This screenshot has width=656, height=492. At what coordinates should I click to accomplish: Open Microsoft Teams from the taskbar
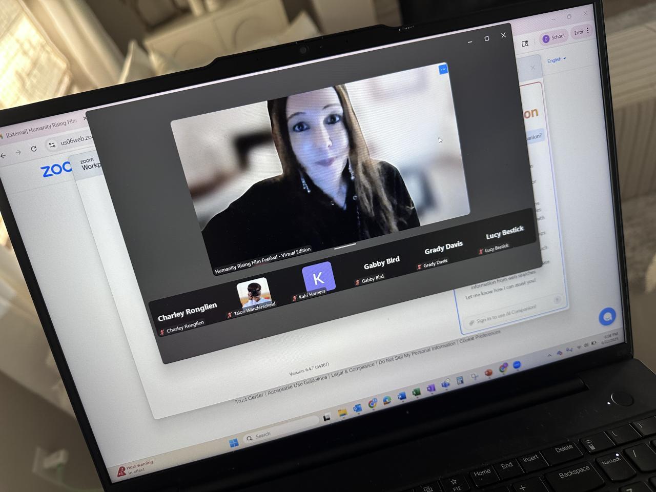pyautogui.click(x=446, y=384)
